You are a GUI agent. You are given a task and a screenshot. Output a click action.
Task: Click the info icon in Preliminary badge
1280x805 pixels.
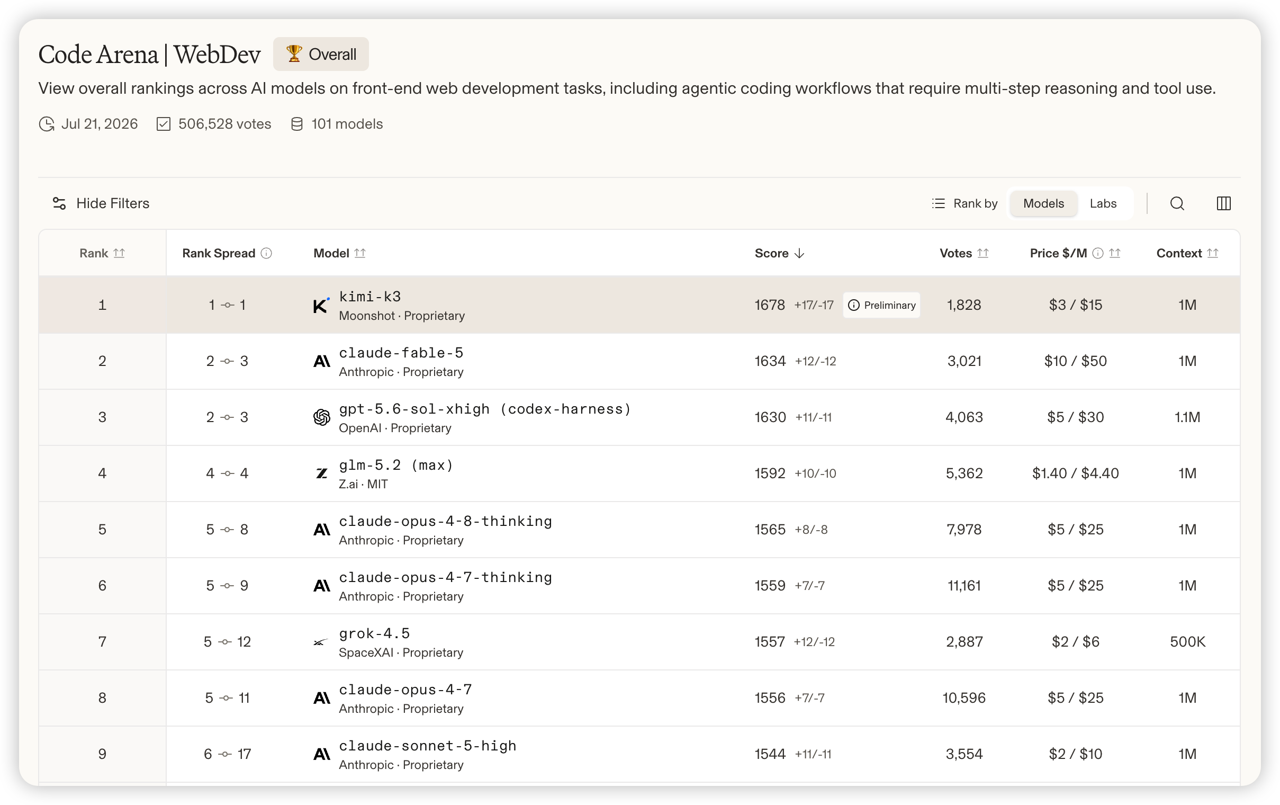854,305
